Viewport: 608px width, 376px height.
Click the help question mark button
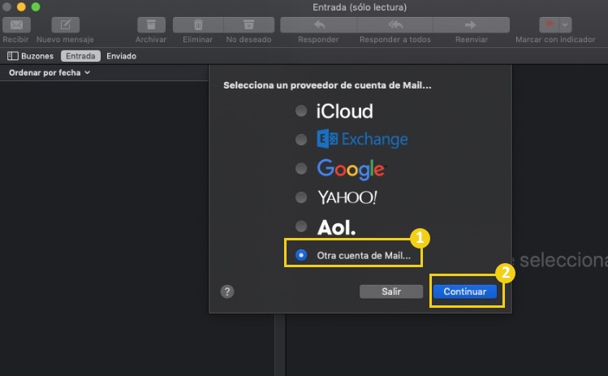(227, 292)
